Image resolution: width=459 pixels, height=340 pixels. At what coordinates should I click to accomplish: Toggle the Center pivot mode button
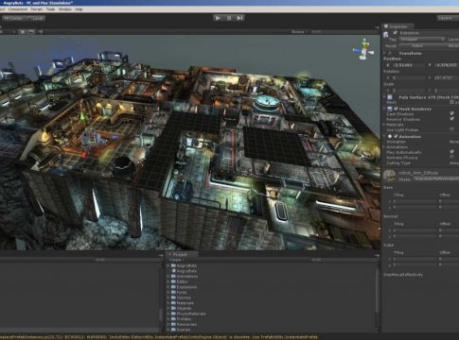(x=12, y=19)
